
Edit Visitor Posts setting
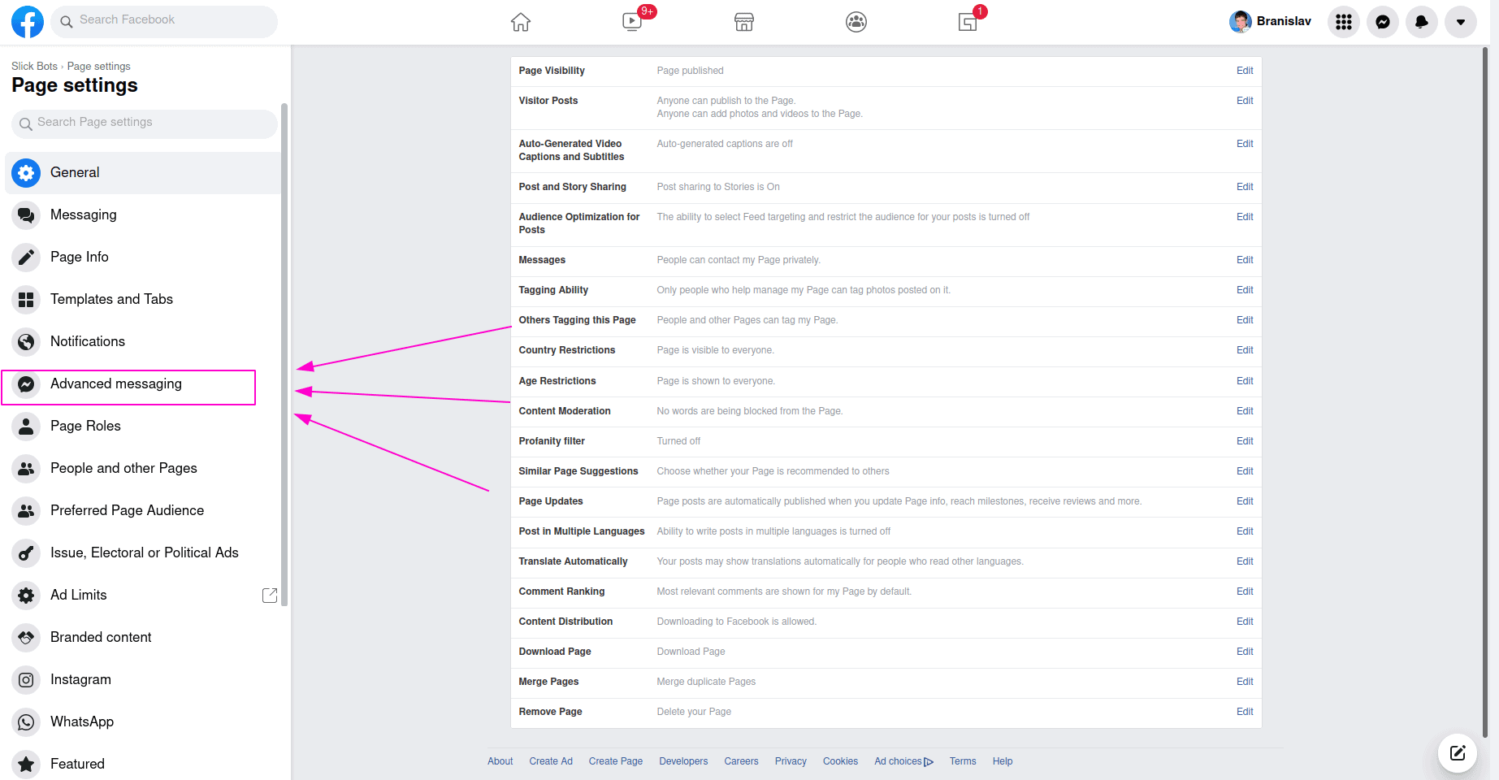pyautogui.click(x=1245, y=101)
